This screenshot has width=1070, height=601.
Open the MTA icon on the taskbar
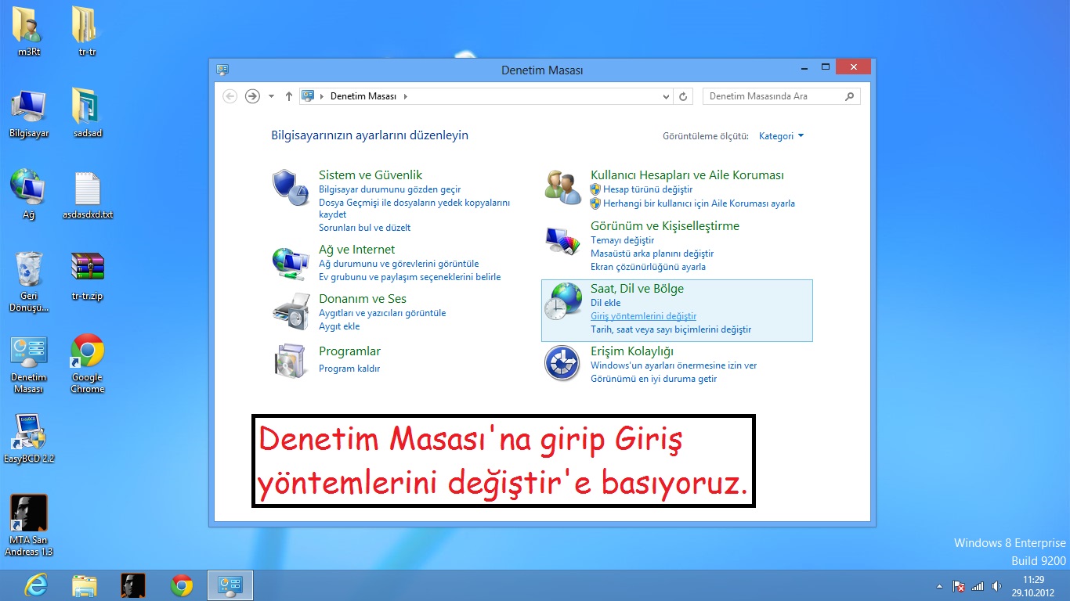133,585
